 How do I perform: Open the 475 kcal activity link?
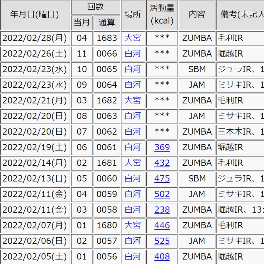(162, 178)
